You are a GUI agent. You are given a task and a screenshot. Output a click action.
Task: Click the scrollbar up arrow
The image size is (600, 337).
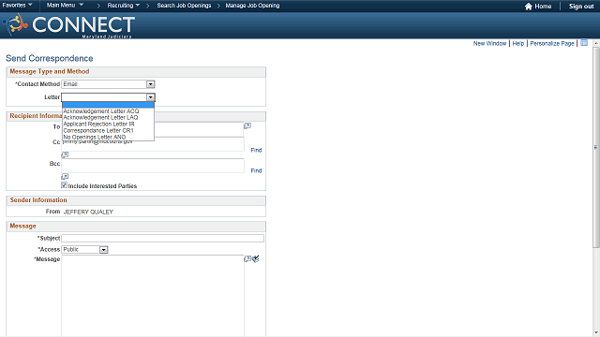coord(596,43)
